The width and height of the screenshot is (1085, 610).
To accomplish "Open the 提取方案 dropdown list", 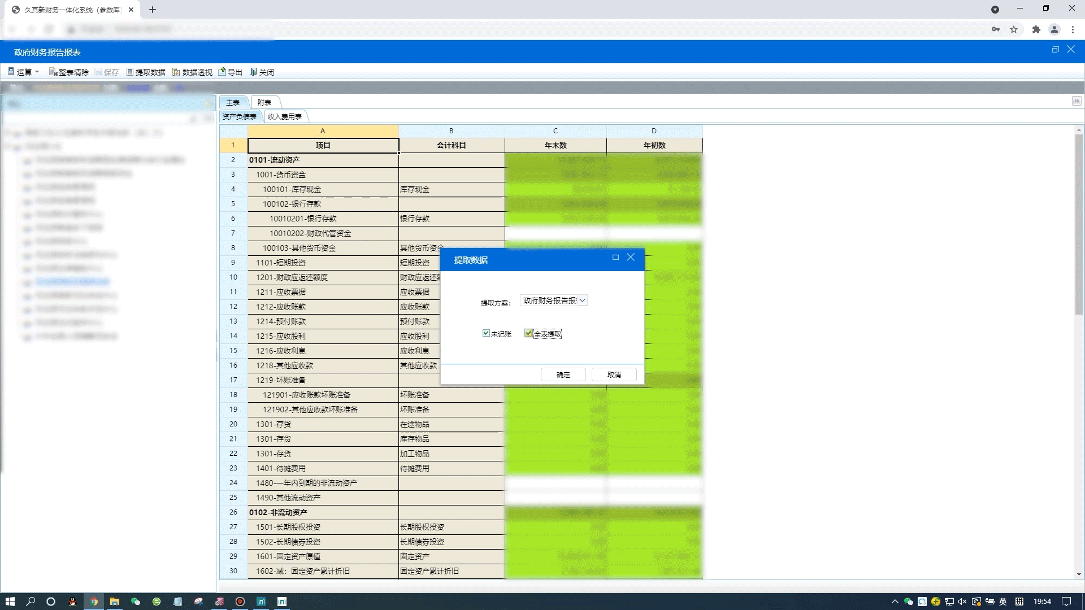I will click(583, 300).
